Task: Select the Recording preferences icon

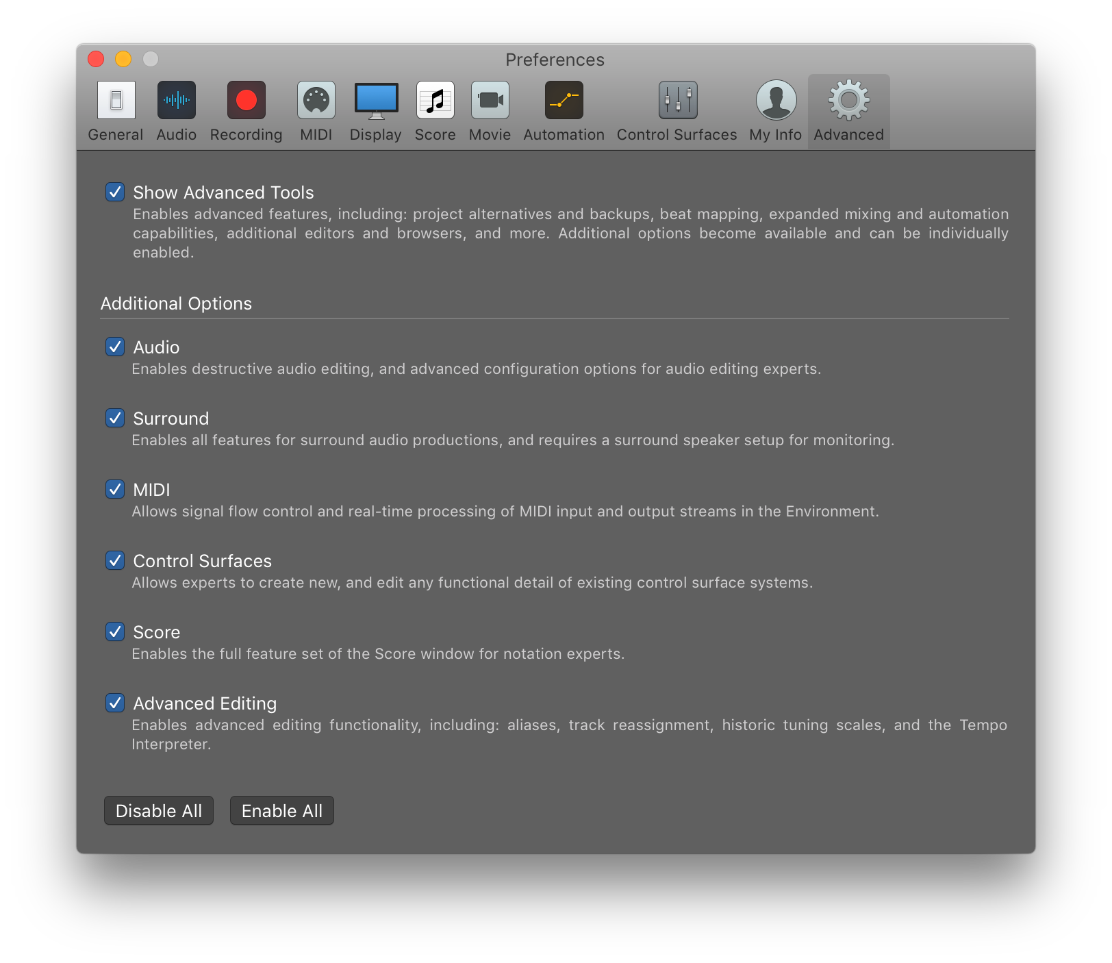Action: [x=247, y=100]
